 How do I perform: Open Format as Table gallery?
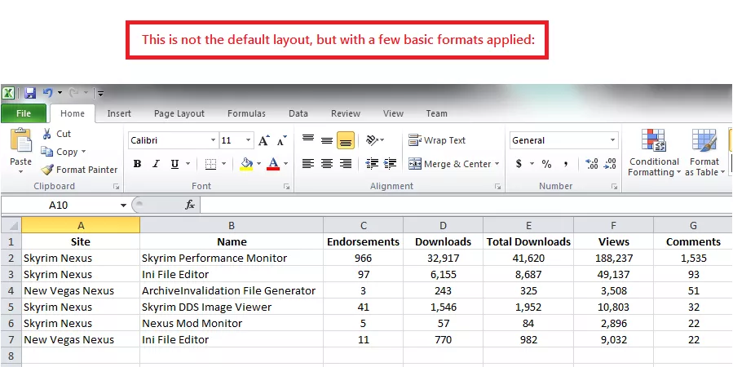click(704, 153)
